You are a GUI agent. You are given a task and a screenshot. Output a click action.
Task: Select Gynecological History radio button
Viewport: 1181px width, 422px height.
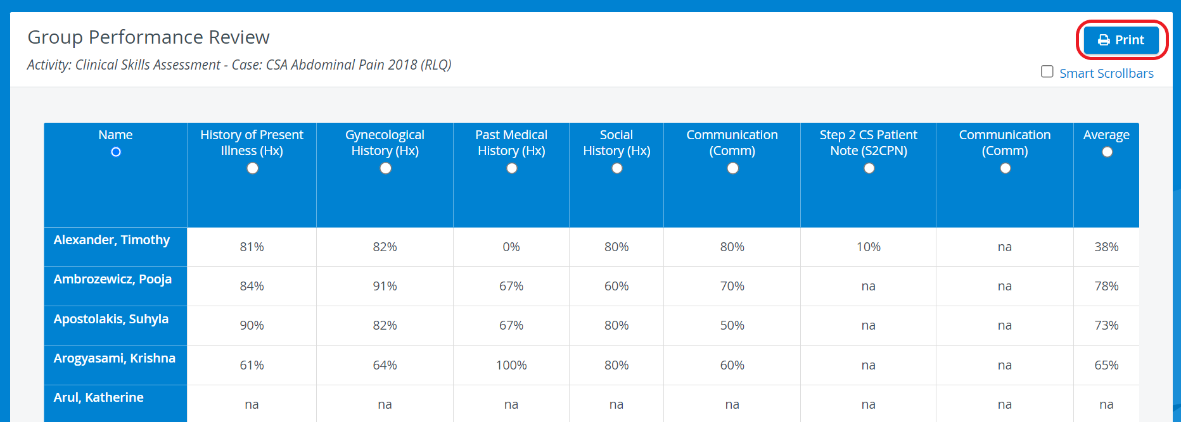click(385, 168)
